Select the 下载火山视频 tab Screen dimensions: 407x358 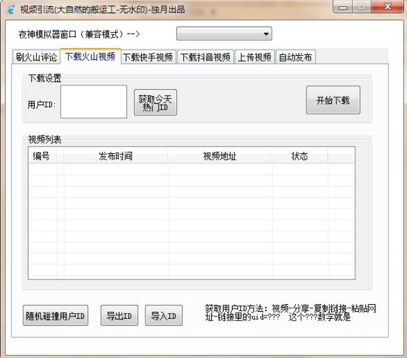90,56
